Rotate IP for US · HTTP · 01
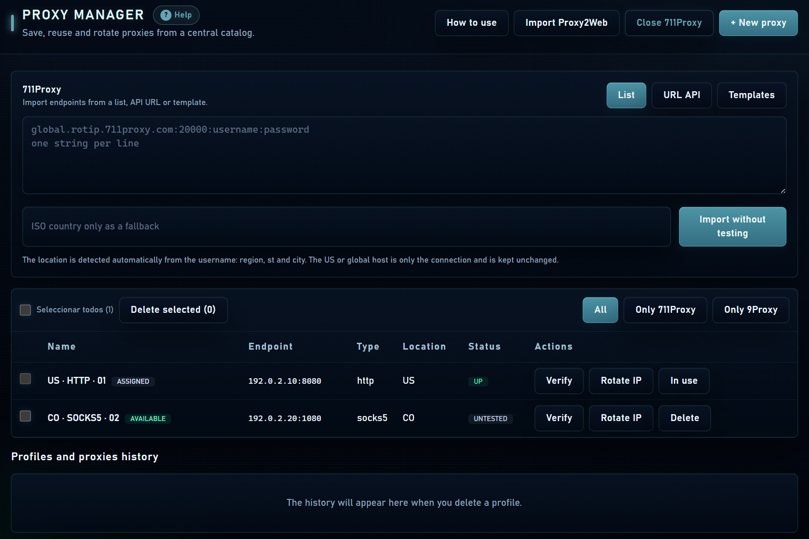The height and width of the screenshot is (539, 809). pos(621,381)
